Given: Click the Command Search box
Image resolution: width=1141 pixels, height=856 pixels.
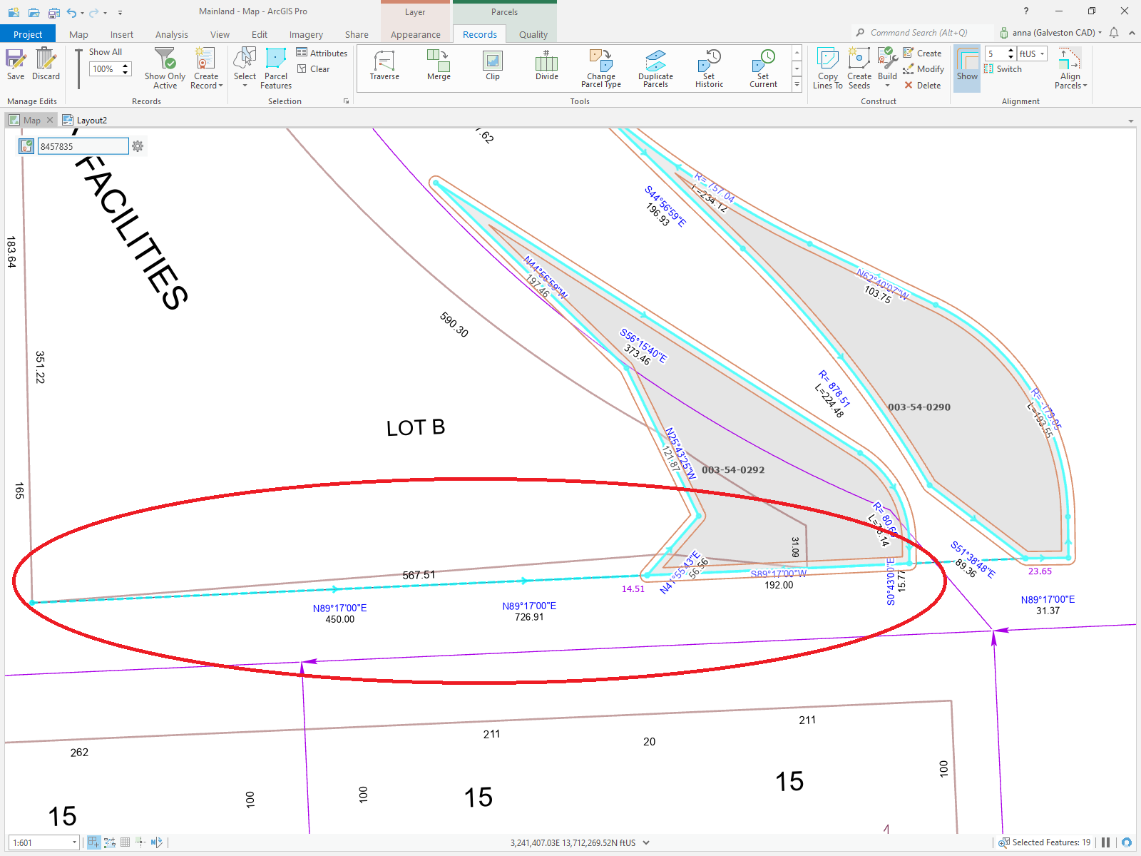Looking at the screenshot, I should (923, 33).
